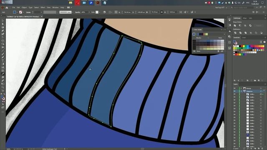
Task: Open the graphic Style dropdown arrow
Action: (100, 12)
